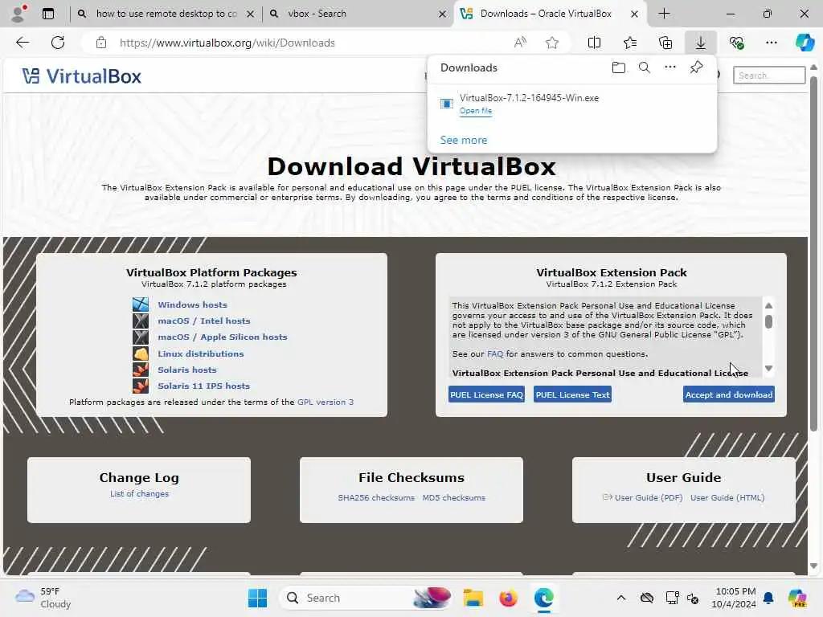The width and height of the screenshot is (823, 617).
Task: Open the clock showing 10:05 PM
Action: (x=734, y=598)
